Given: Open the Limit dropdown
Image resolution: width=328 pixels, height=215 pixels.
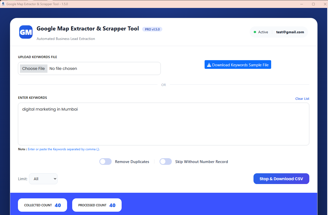Looking at the screenshot, I should 43,179.
